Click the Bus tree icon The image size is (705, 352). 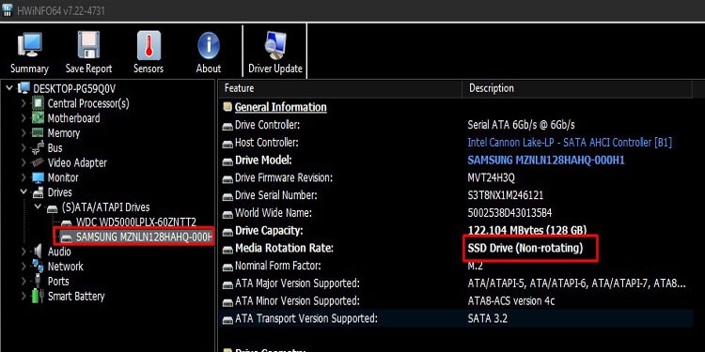(38, 148)
